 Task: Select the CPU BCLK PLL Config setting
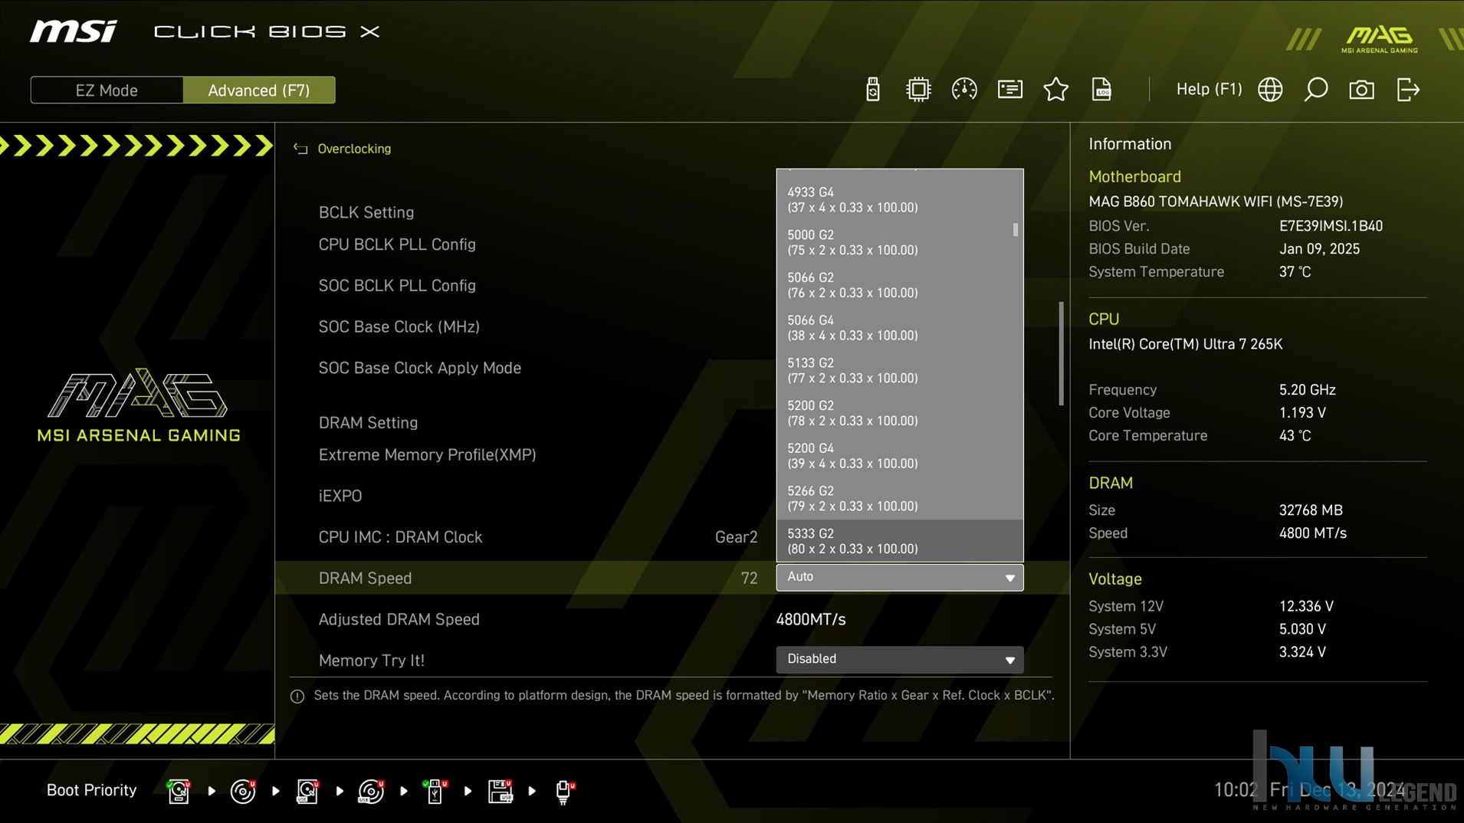[x=397, y=244]
